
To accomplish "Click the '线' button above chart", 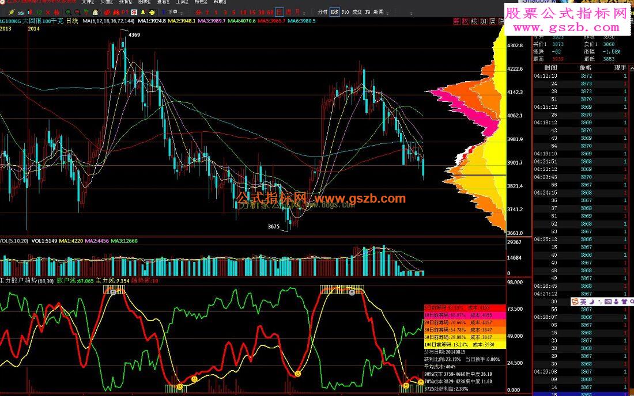I will click(x=474, y=21).
